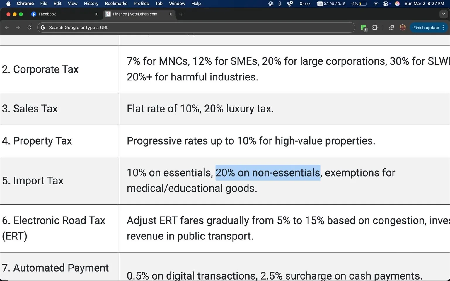The width and height of the screenshot is (450, 281).
Task: Click the ChatGPT menu bar icon
Action: pyautogui.click(x=271, y=4)
